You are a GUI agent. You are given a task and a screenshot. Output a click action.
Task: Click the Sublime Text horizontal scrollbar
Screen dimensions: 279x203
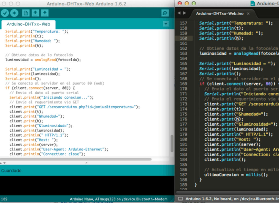tap(228, 192)
